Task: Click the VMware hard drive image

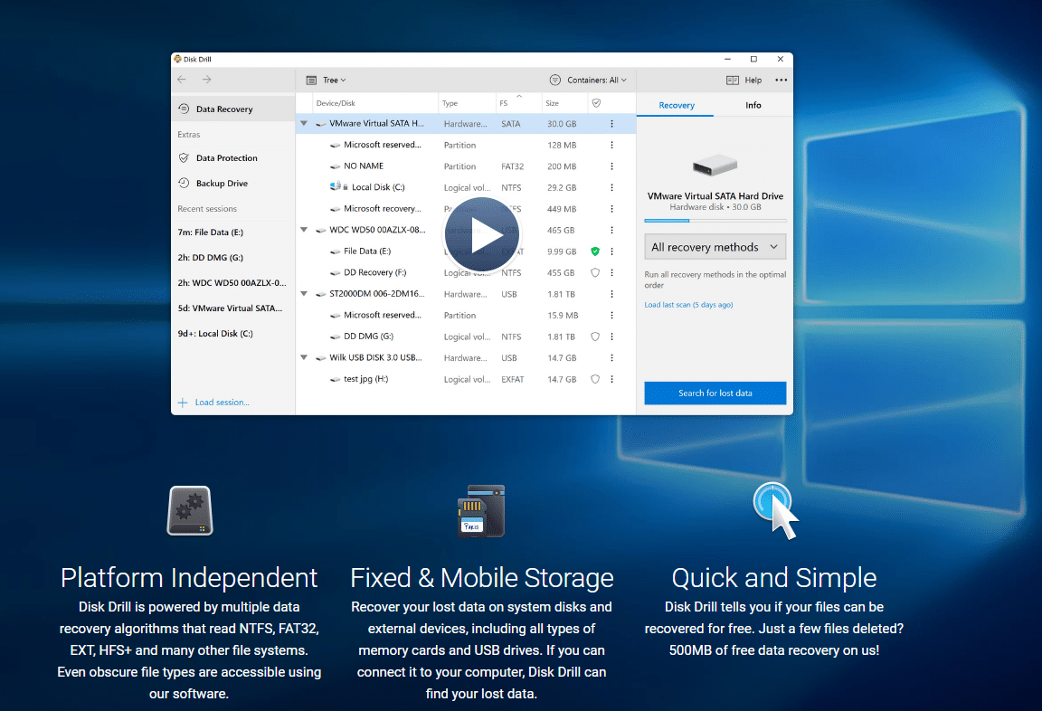Action: coord(715,165)
